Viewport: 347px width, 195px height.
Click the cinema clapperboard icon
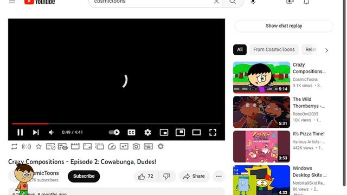pyautogui.click(x=75, y=146)
